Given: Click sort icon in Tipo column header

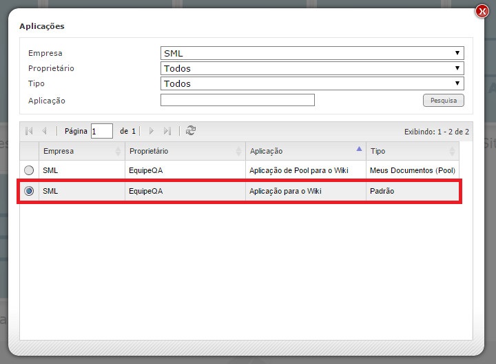Looking at the screenshot, I should [452, 151].
